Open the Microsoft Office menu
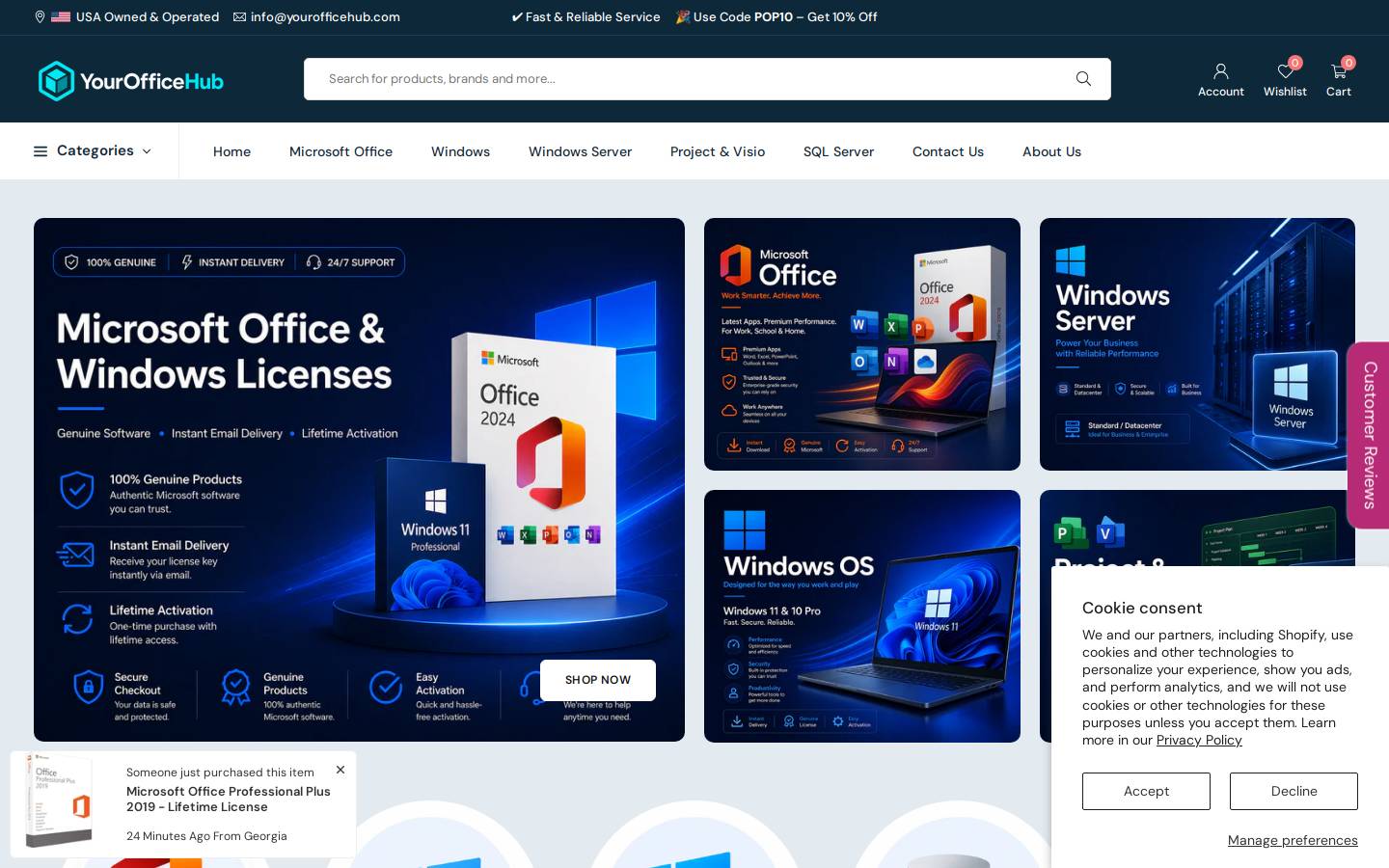Screen dimensions: 1389x868 click(x=340, y=151)
